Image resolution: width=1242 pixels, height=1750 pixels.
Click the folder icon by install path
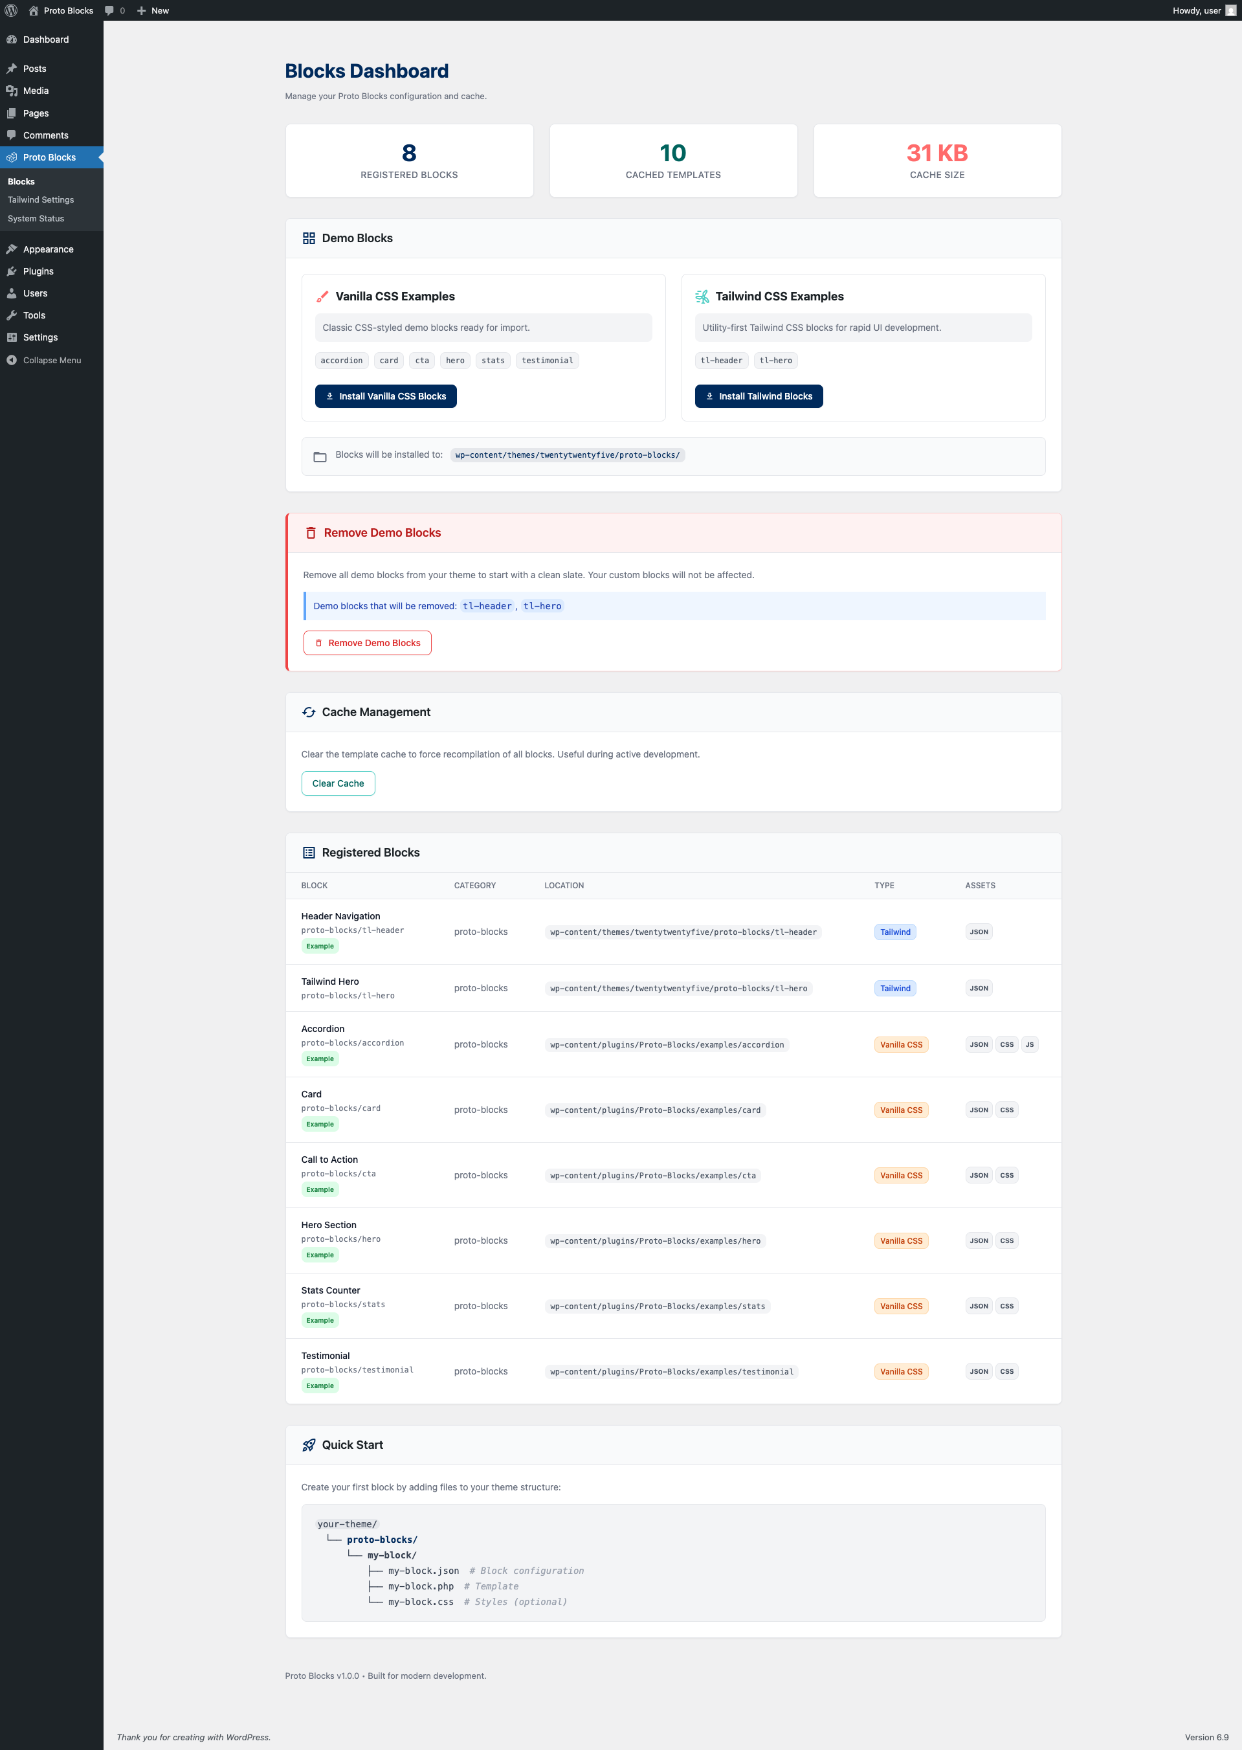point(320,456)
